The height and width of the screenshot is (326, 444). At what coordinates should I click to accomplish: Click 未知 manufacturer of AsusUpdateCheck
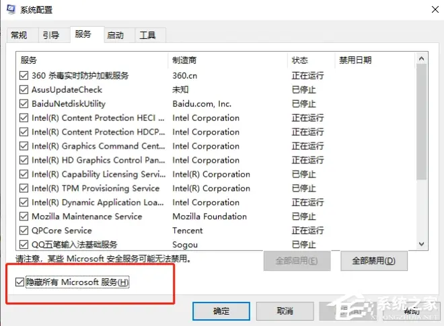coord(180,89)
